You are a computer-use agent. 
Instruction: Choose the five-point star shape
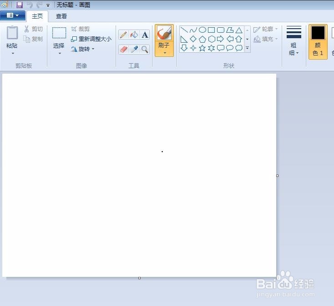(202, 48)
